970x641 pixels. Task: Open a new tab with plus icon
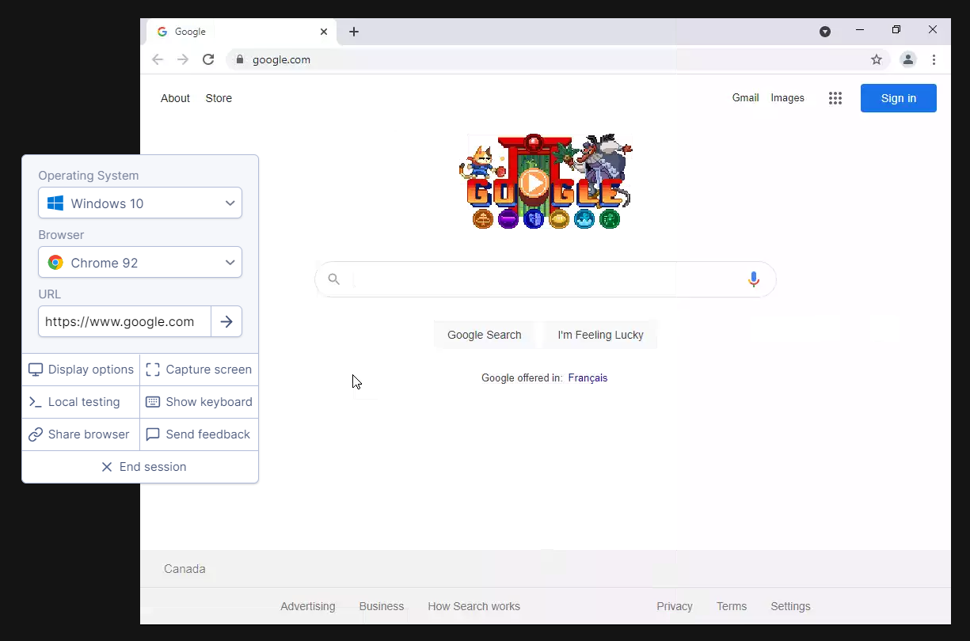354,32
